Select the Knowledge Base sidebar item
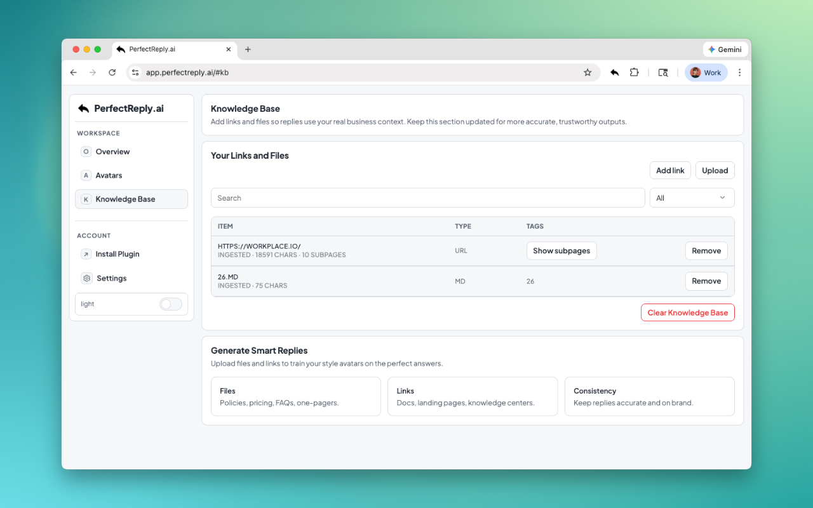The height and width of the screenshot is (508, 813). tap(125, 199)
